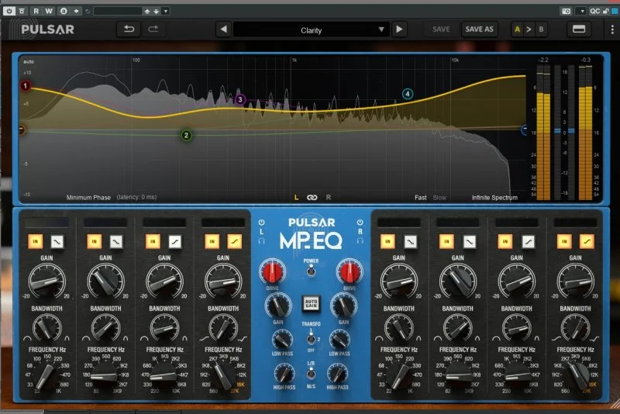Select the A comparison state

[517, 29]
